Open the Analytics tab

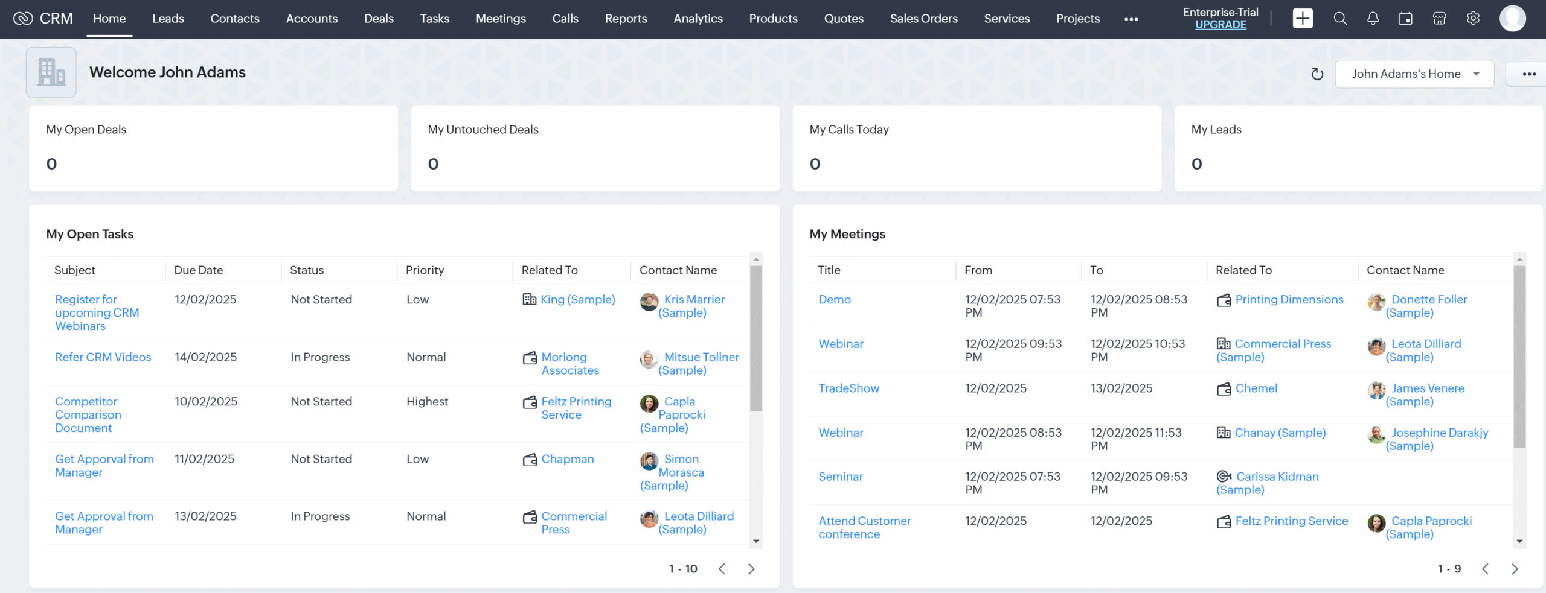pyautogui.click(x=698, y=18)
